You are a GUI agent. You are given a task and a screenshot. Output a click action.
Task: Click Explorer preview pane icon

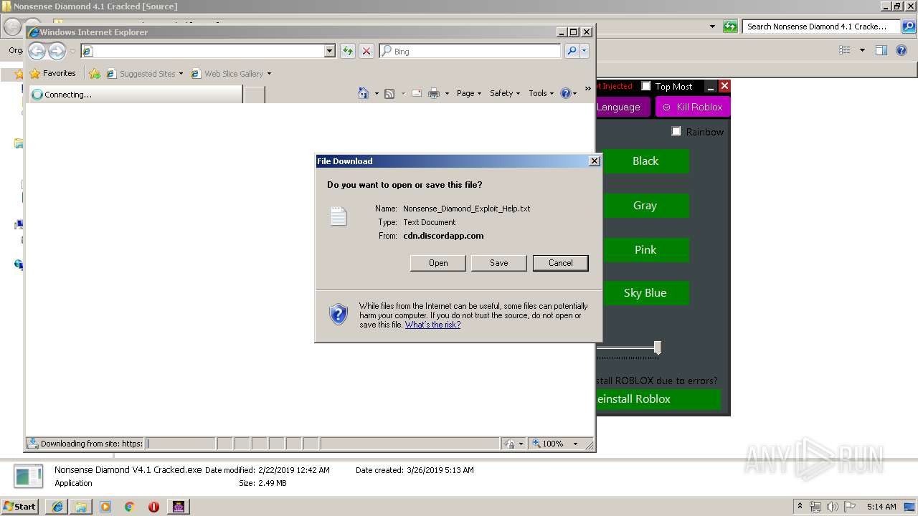[881, 50]
